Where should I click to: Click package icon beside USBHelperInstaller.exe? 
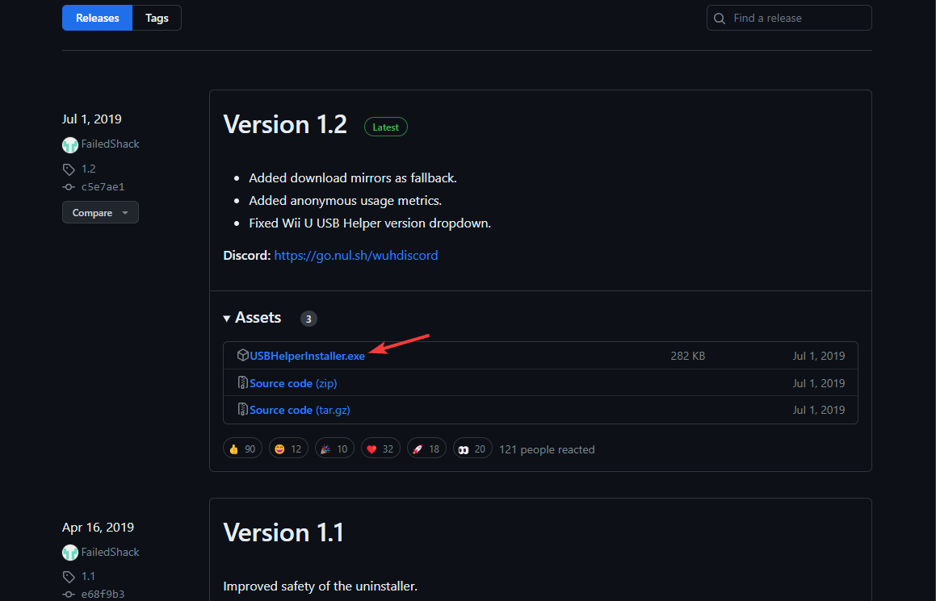(x=242, y=355)
